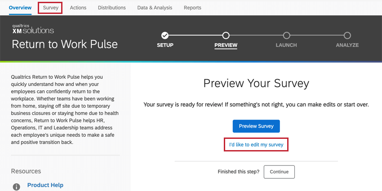Click the 'Your survey is ready for review' message
Viewport: 382px width, 191px height.
click(x=256, y=105)
